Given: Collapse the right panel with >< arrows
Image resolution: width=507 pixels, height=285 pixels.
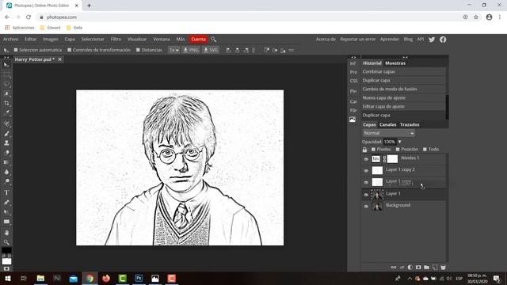Looking at the screenshot, I should (x=405, y=57).
